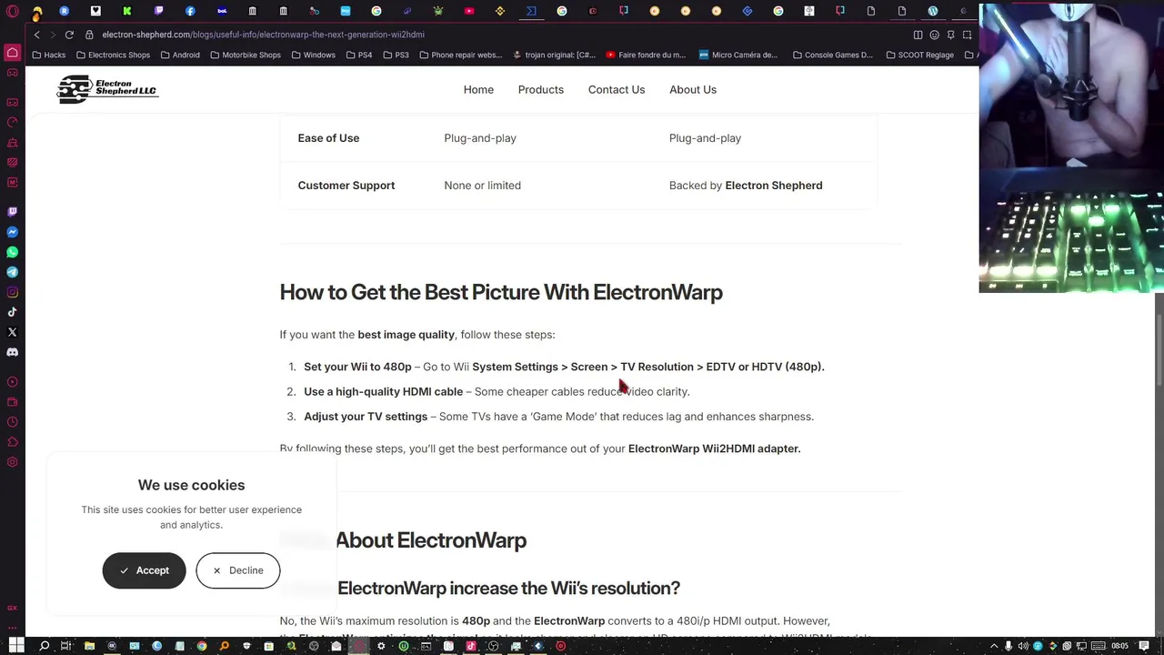Open GX Control speedometer in the sidebar
1164x655 pixels.
pos(13,122)
